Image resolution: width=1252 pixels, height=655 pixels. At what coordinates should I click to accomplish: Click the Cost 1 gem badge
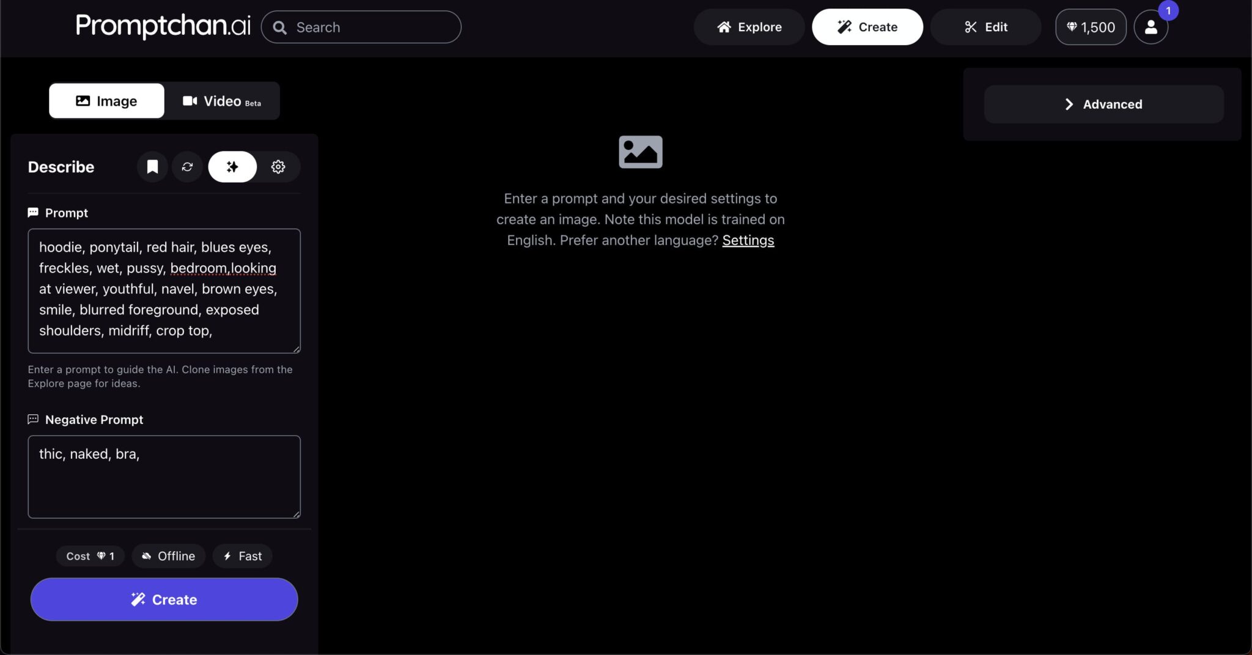pos(90,556)
